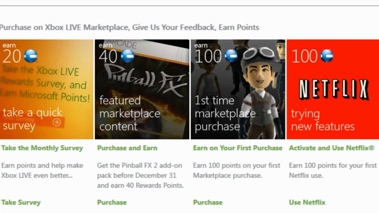
Task: Open the Take the Monthly Survey heading
Action: pyautogui.click(x=42, y=148)
